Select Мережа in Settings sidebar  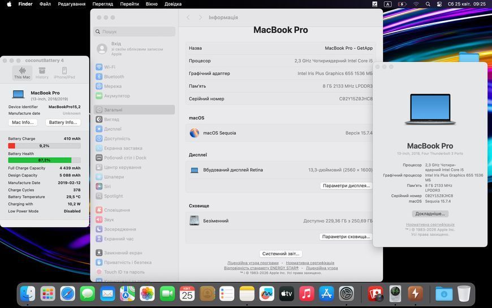(x=134, y=86)
